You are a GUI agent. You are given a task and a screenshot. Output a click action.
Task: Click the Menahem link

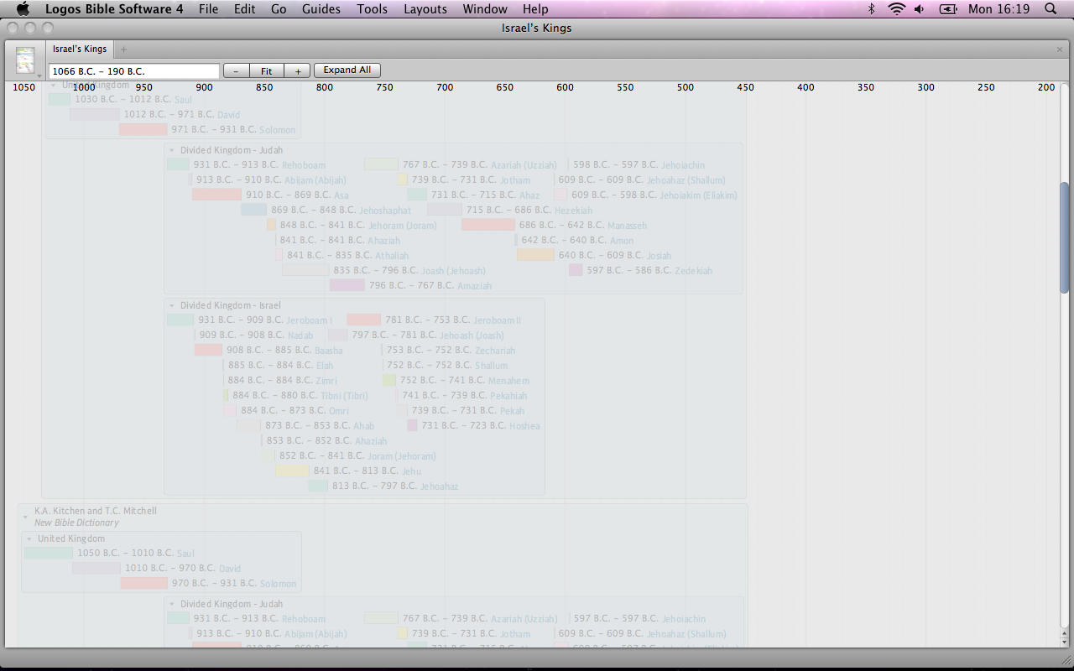coord(508,381)
